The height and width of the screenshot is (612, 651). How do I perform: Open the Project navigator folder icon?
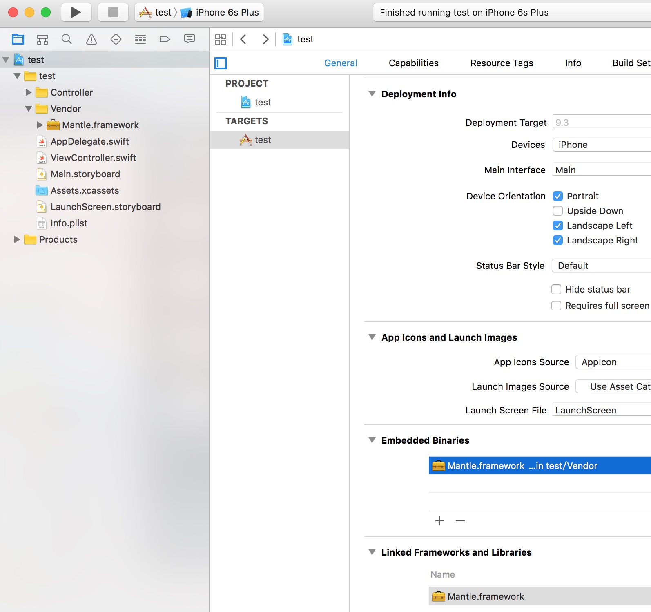[18, 39]
